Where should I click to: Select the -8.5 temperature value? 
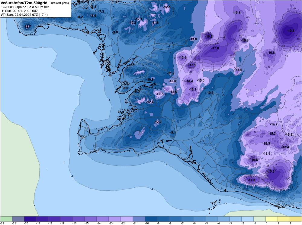137,92
